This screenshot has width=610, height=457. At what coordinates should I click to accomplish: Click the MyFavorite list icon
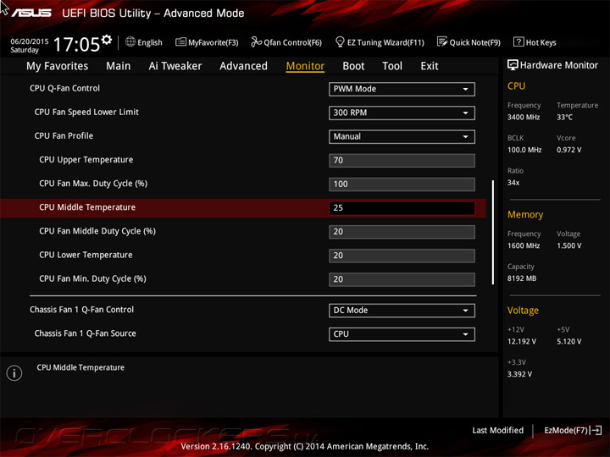point(180,42)
